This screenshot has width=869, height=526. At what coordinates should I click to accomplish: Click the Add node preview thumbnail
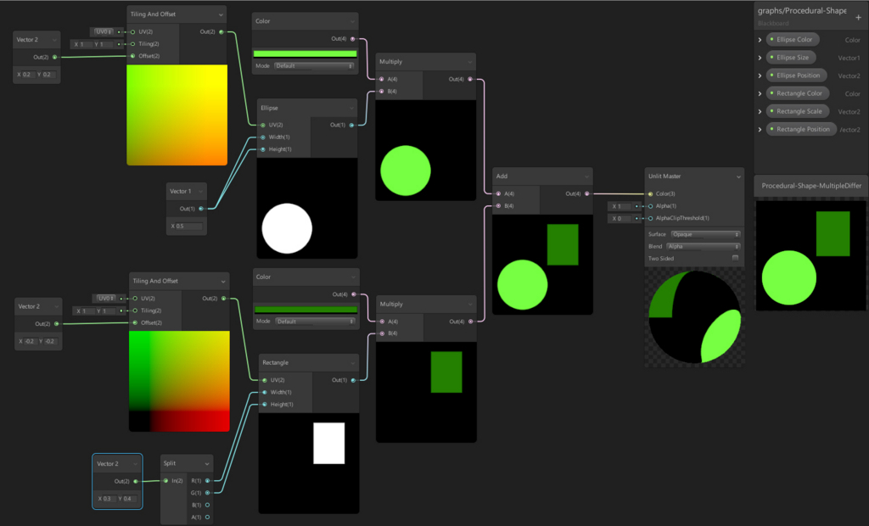(x=542, y=265)
